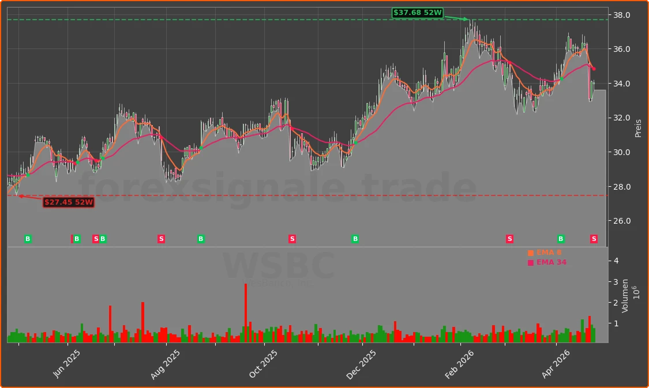The height and width of the screenshot is (388, 649).
Task: Click the B buy marker after Aug 2025
Action: click(201, 239)
